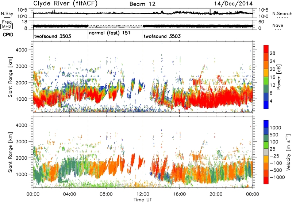292x202 pixels.
Task: Click the "16" value on the power scale
Action: click(x=272, y=77)
